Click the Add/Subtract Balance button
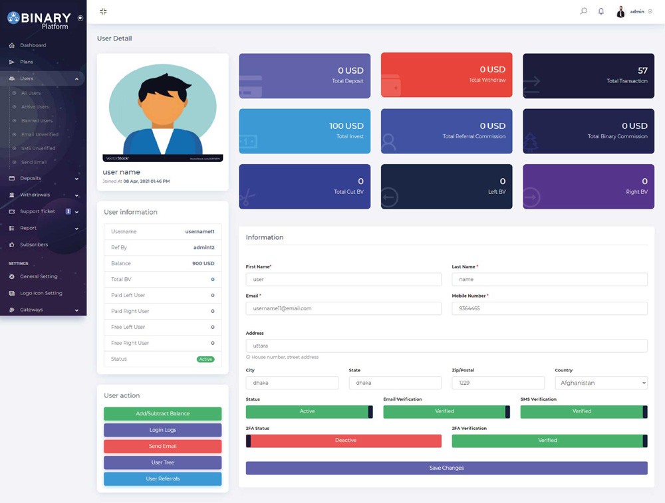Image resolution: width=665 pixels, height=503 pixels. point(162,414)
